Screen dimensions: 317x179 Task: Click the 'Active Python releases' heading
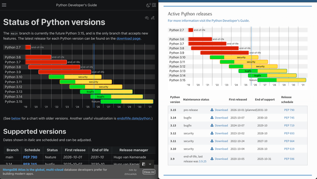click(190, 14)
